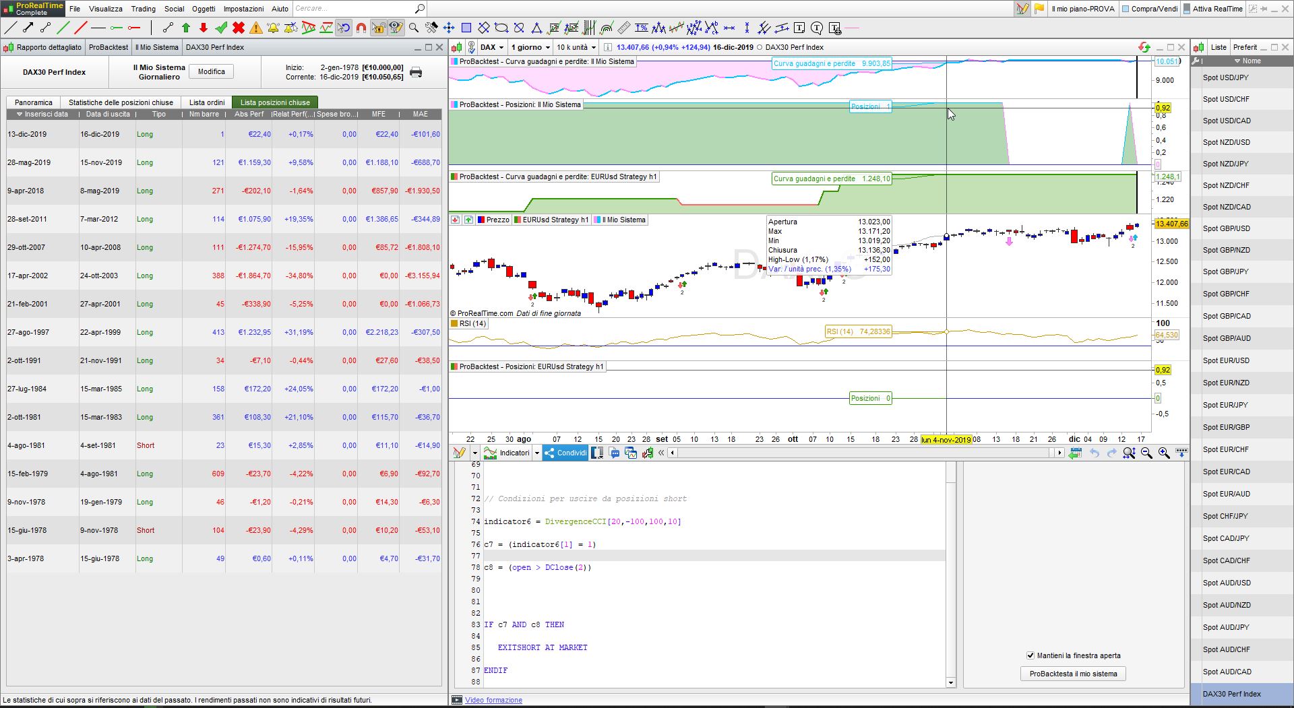The width and height of the screenshot is (1294, 708).
Task: Toggle 'Mantieni la finestra aperta' checkbox
Action: [1030, 655]
